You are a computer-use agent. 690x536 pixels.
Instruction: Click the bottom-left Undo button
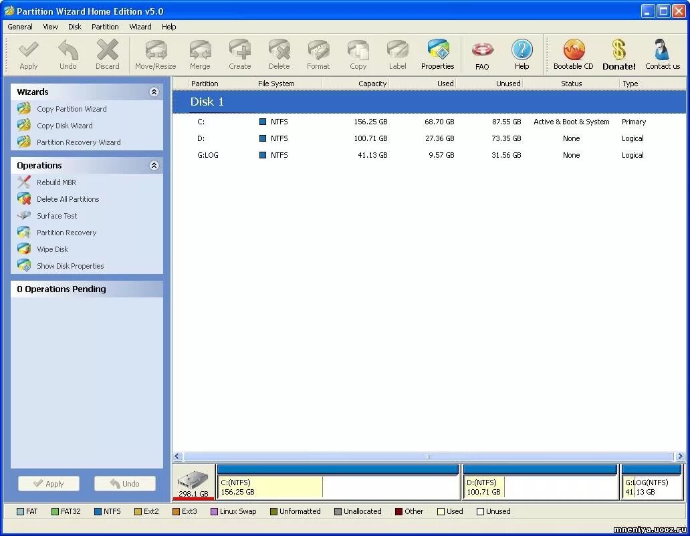click(125, 483)
